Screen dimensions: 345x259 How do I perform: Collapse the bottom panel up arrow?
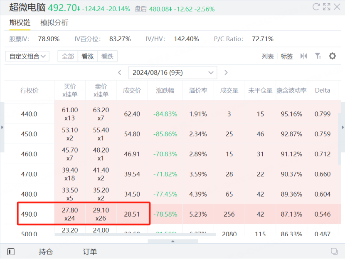click(173, 242)
